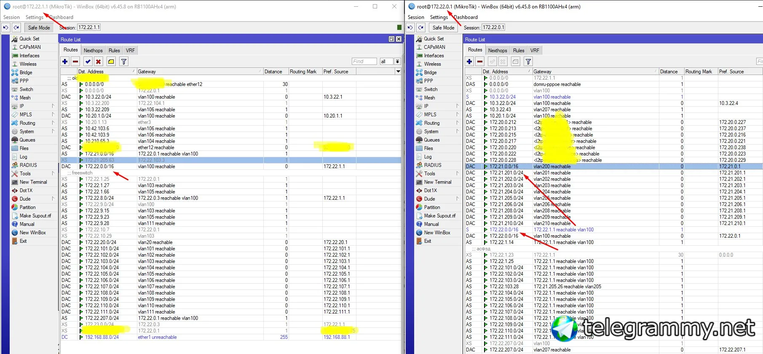Select the Routes tab in 172.22.0.1 Route List
Image resolution: width=763 pixels, height=354 pixels.
[475, 50]
